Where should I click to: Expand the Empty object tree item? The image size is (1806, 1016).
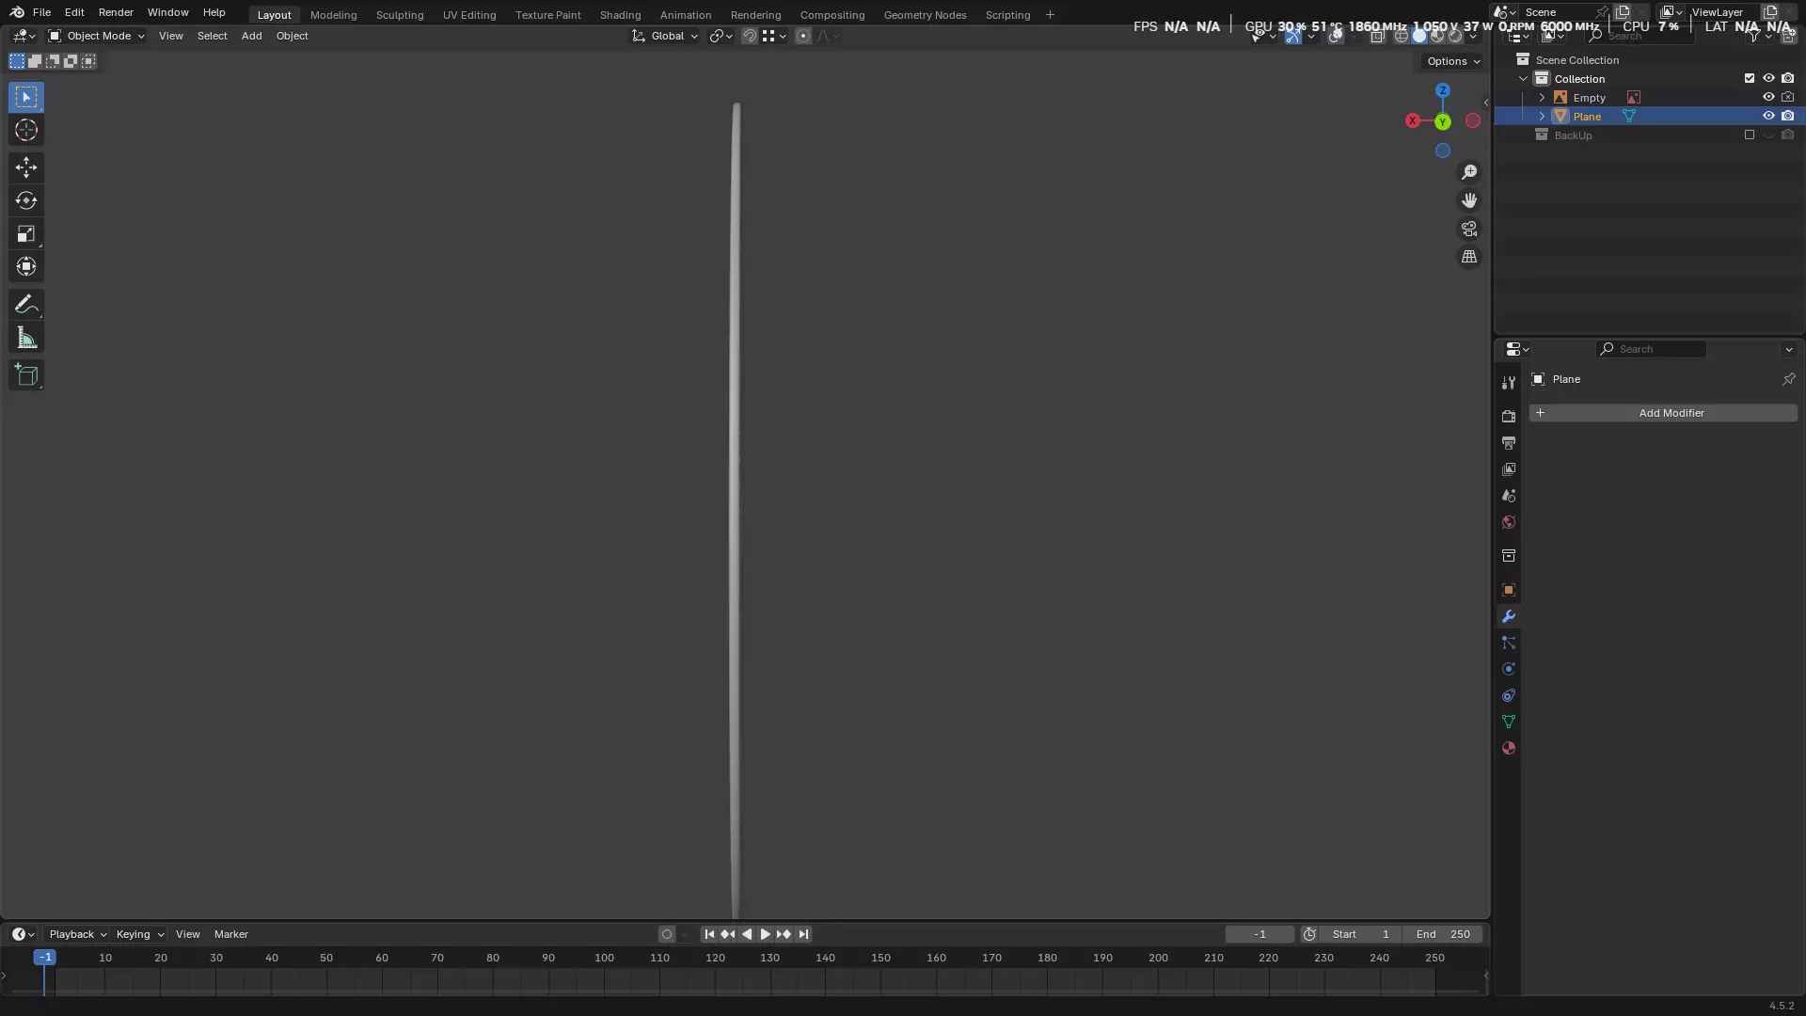[x=1542, y=97]
